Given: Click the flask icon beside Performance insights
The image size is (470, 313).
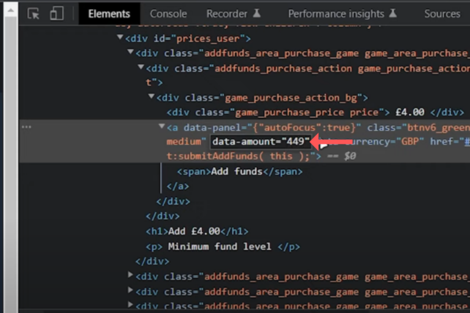Looking at the screenshot, I should 393,13.
